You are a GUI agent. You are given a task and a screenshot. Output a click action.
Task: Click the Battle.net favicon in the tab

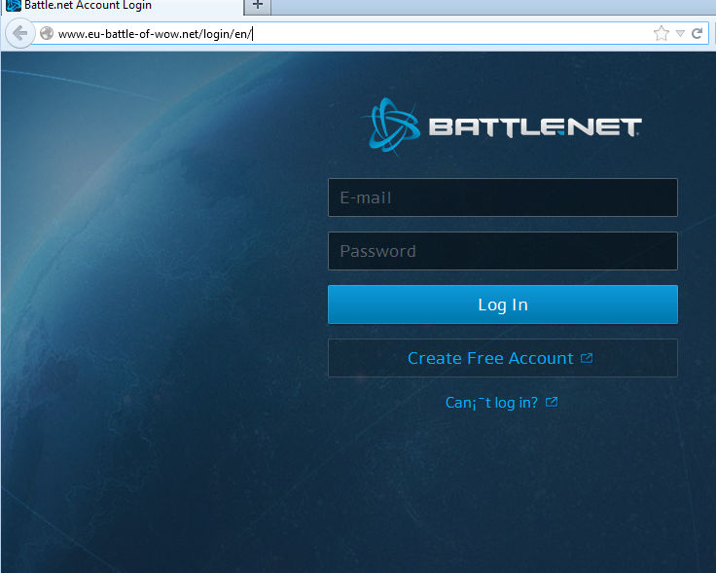pyautogui.click(x=14, y=6)
